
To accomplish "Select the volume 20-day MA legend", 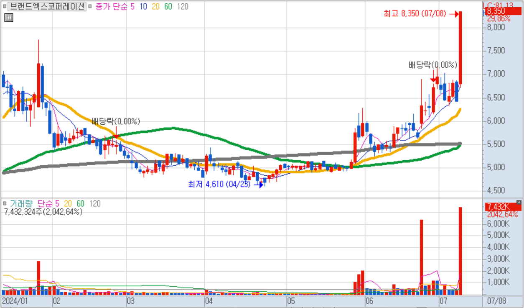I will (x=68, y=204).
